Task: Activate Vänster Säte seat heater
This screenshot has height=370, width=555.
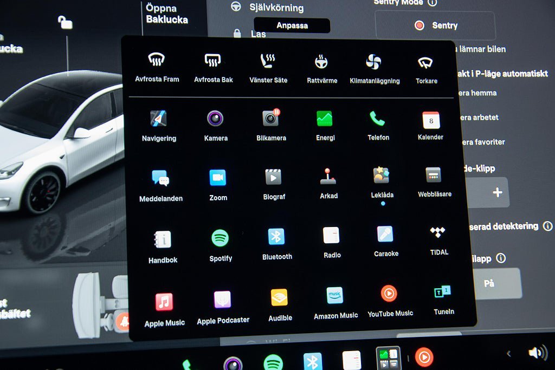Action: point(268,69)
